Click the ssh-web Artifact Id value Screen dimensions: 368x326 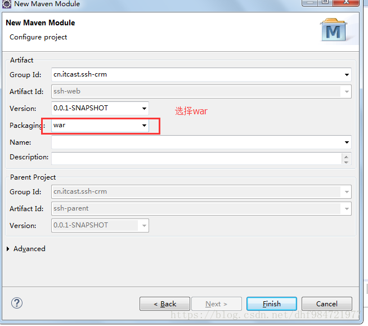tap(67, 91)
